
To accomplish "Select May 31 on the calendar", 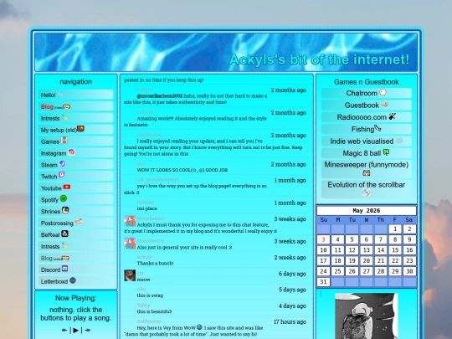I will [x=323, y=281].
